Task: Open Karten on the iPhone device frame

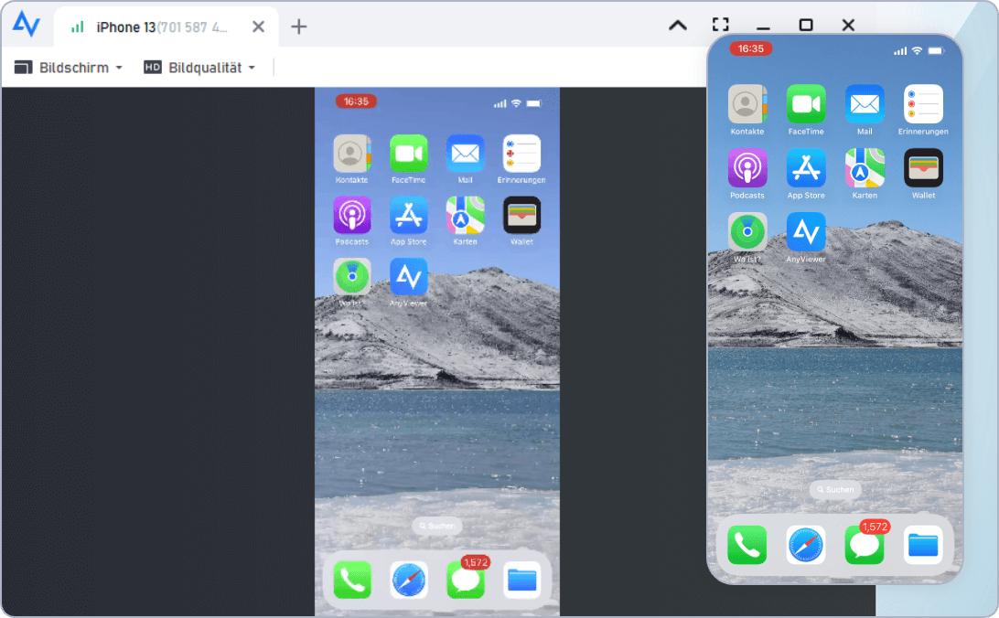Action: click(x=865, y=168)
